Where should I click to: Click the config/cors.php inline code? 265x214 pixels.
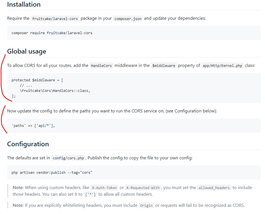pyautogui.click(x=68, y=158)
